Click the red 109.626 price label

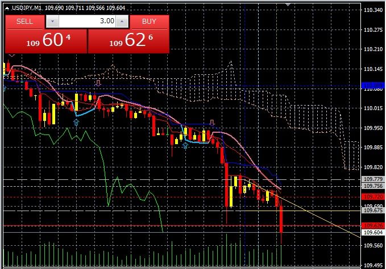[x=373, y=225]
